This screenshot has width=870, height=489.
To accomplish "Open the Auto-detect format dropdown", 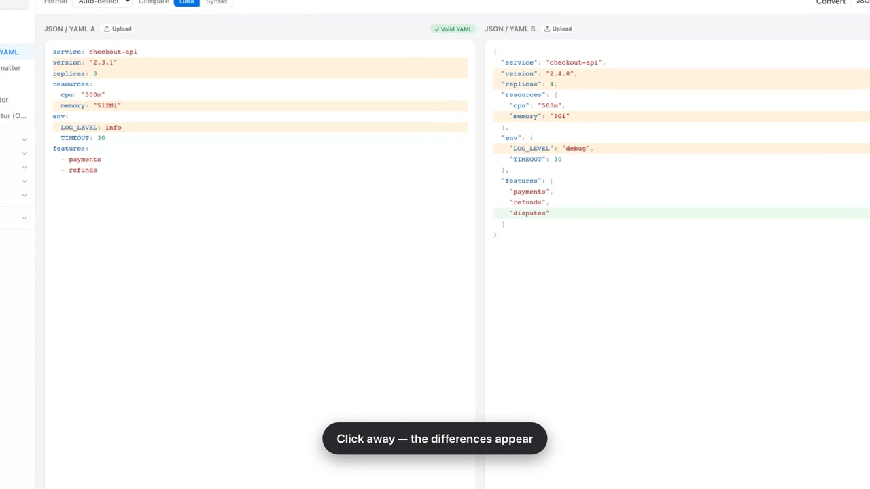I will tap(103, 2).
